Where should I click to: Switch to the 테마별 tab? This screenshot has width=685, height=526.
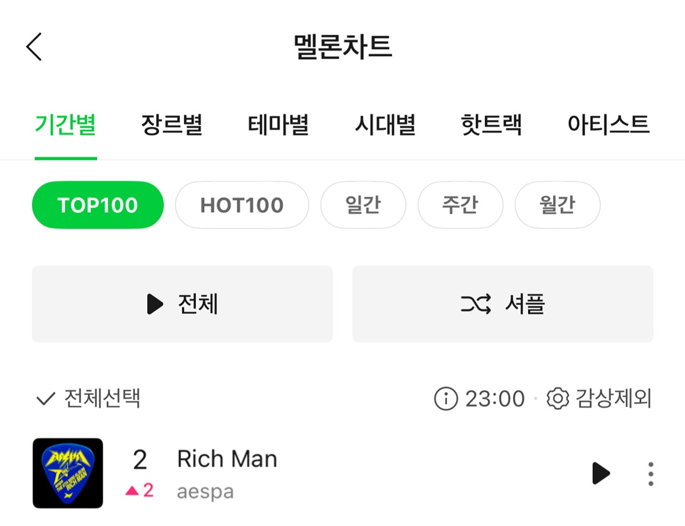coord(279,124)
